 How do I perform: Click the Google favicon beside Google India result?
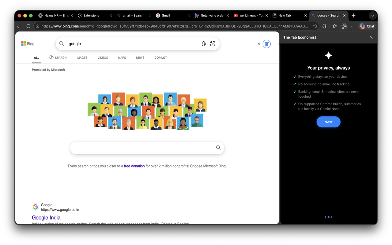point(36,207)
